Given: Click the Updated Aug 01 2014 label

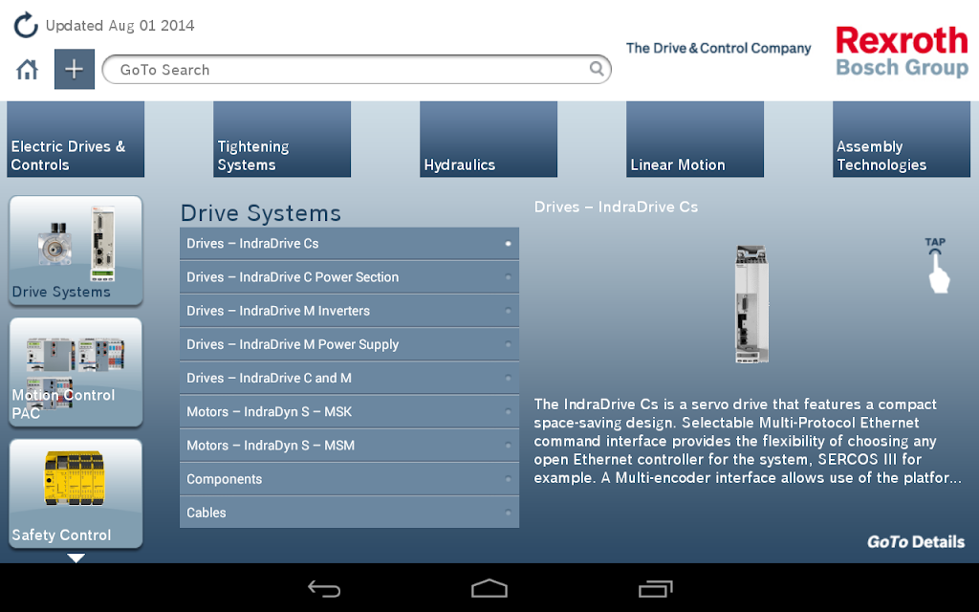Looking at the screenshot, I should pos(120,26).
